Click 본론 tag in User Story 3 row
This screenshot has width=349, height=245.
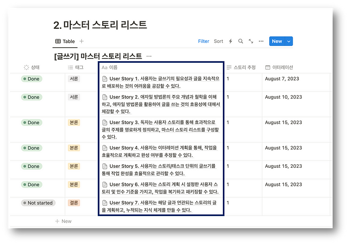tap(74, 122)
